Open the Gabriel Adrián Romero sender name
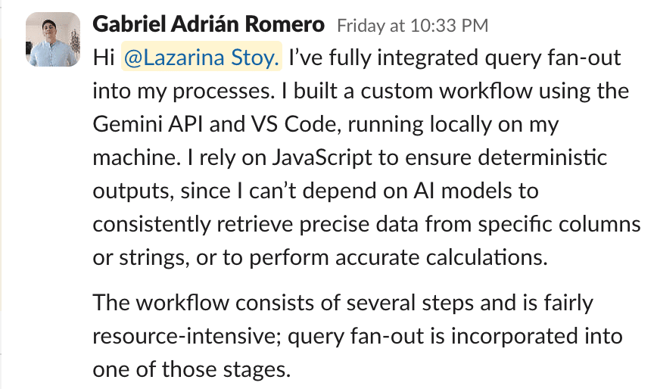 click(208, 26)
